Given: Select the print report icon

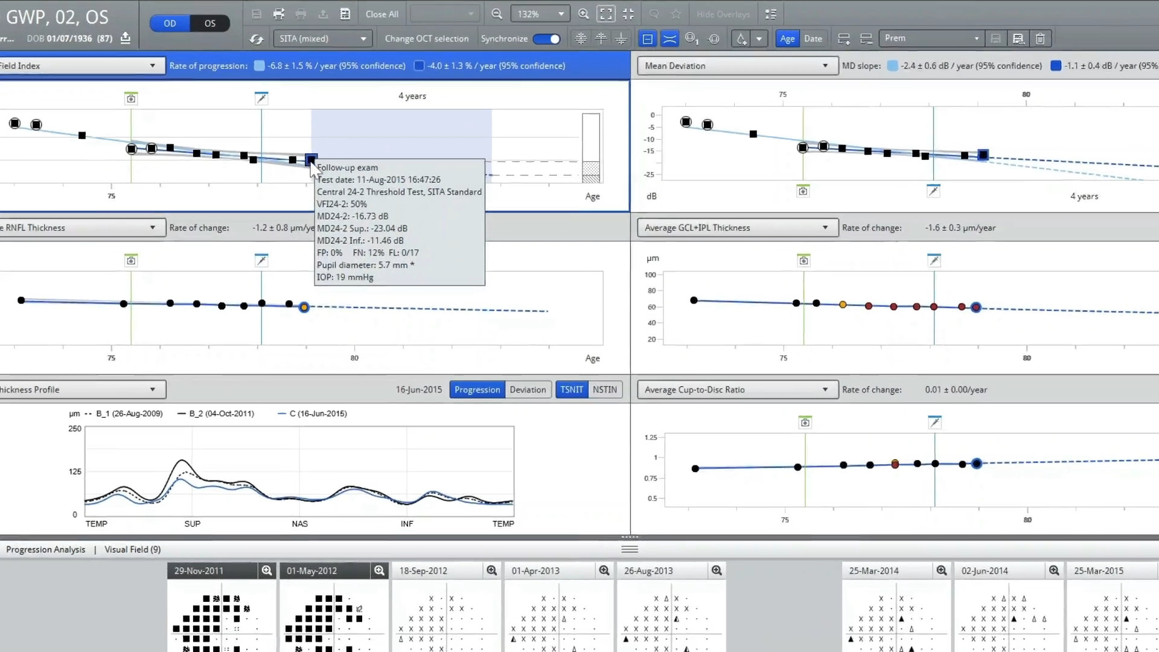Looking at the screenshot, I should pyautogui.click(x=278, y=13).
